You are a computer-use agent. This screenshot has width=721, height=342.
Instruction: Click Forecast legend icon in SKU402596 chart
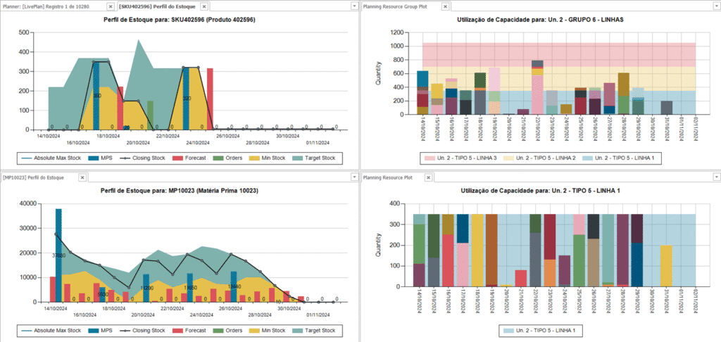[x=190, y=158]
